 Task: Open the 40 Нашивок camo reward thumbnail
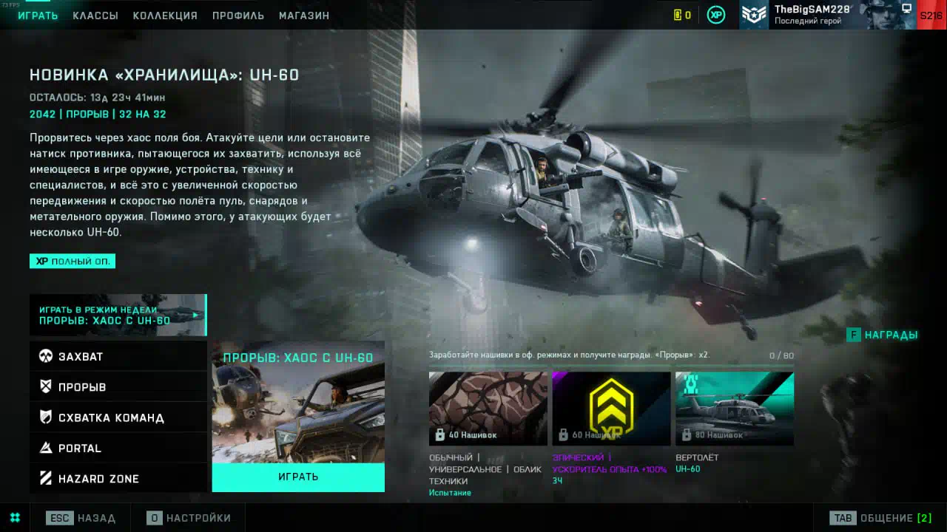pos(488,408)
